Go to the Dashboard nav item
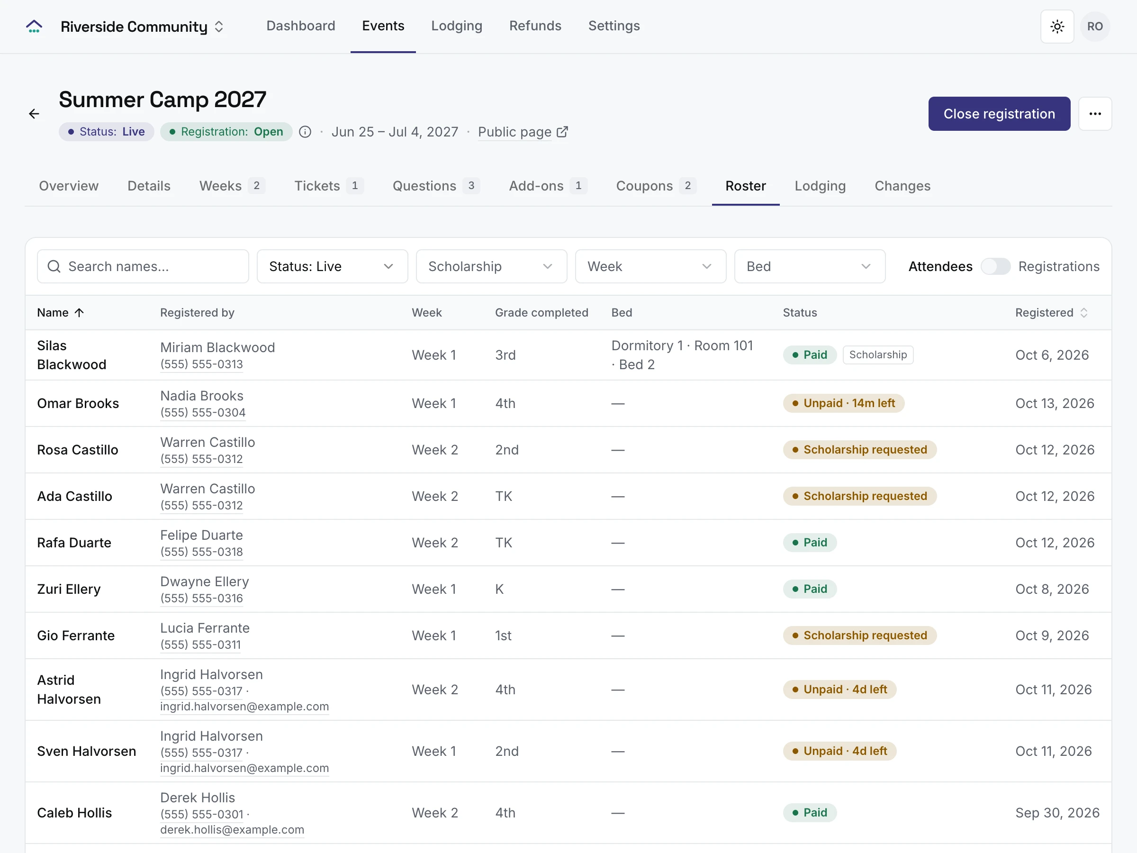This screenshot has height=853, width=1137. (301, 26)
